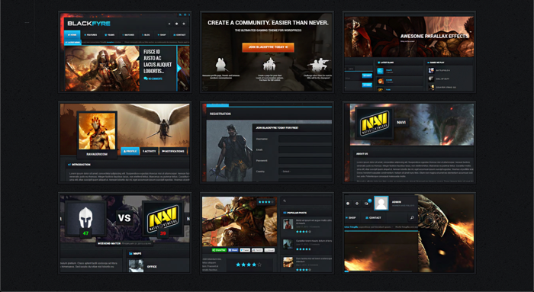Open the Country select dropdown
Viewport: 534px width, 292px height.
click(x=305, y=172)
